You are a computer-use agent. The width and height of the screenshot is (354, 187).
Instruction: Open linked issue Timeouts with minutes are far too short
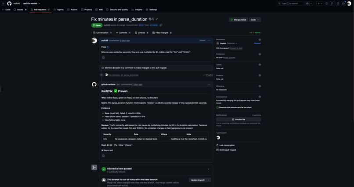(235, 108)
